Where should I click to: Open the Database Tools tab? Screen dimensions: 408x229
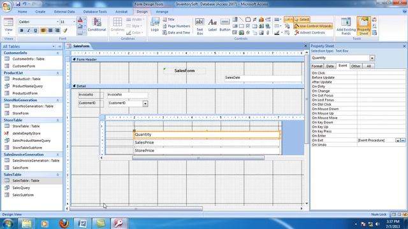tap(95, 11)
